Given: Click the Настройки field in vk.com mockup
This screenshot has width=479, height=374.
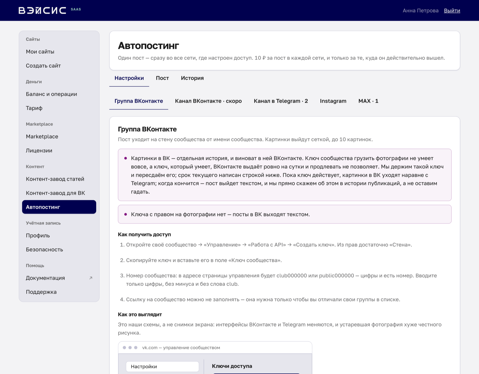Looking at the screenshot, I should pos(162,366).
